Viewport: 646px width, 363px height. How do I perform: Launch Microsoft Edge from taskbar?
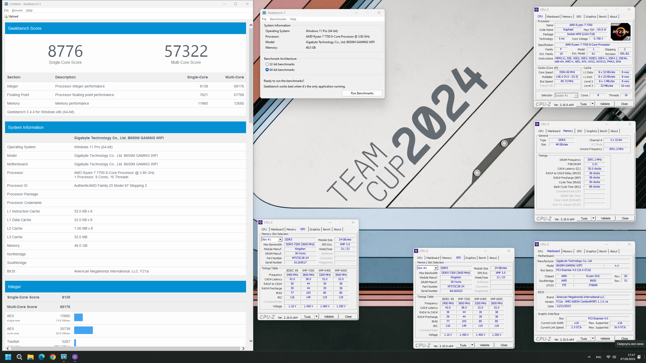(x=41, y=357)
